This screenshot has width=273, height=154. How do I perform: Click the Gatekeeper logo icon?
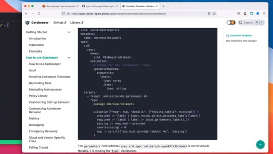(27, 23)
